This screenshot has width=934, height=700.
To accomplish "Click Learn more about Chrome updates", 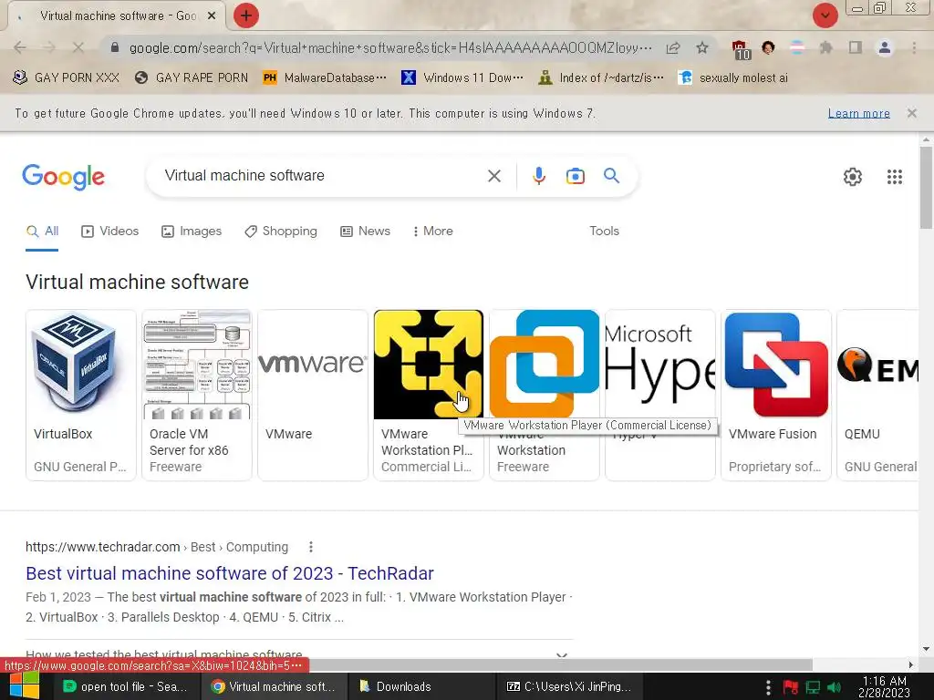I will click(858, 113).
